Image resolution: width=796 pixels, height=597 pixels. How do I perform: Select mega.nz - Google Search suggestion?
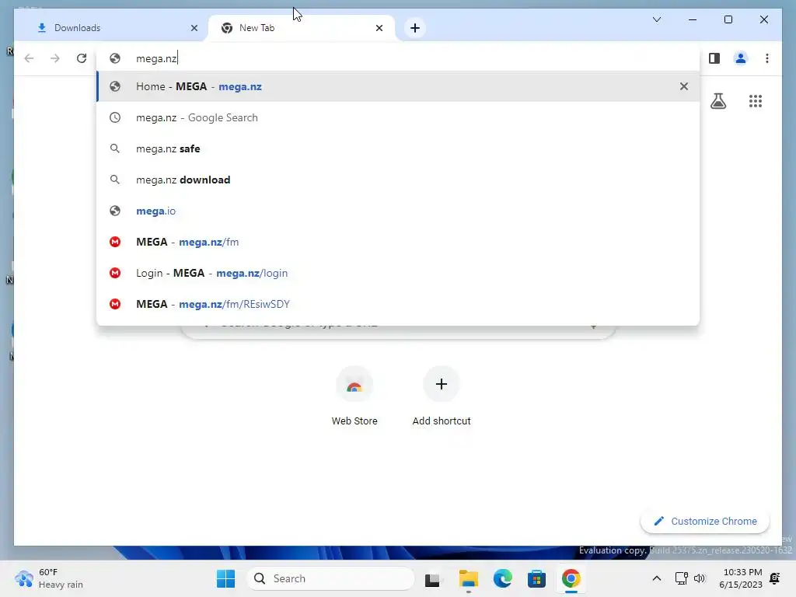398,117
